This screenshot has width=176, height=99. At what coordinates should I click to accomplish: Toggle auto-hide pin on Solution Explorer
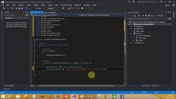click(168, 12)
